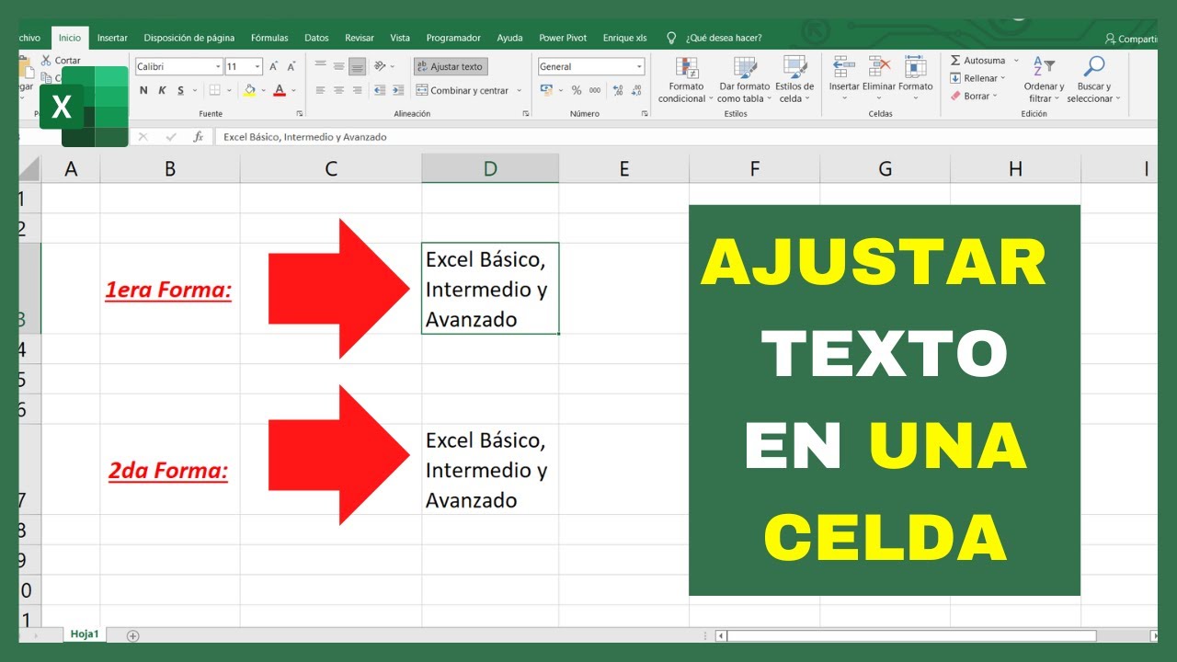
Task: Click the Buscar y seleccionar magnifier
Action: (1093, 67)
